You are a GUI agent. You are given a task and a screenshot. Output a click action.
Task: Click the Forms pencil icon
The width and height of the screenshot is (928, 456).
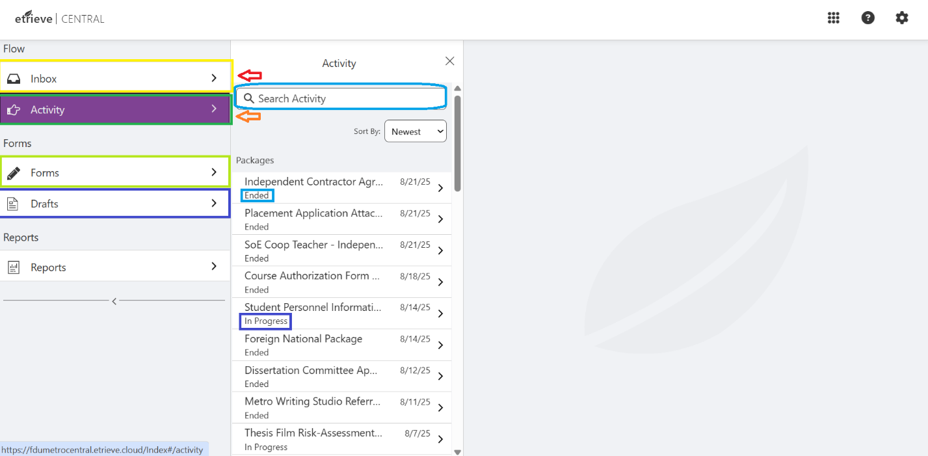coord(14,173)
